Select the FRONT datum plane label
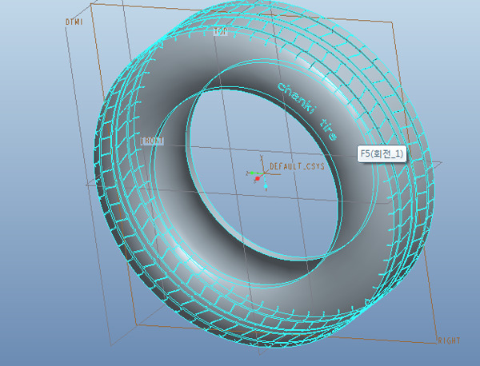Image resolution: width=480 pixels, height=366 pixels. [152, 141]
